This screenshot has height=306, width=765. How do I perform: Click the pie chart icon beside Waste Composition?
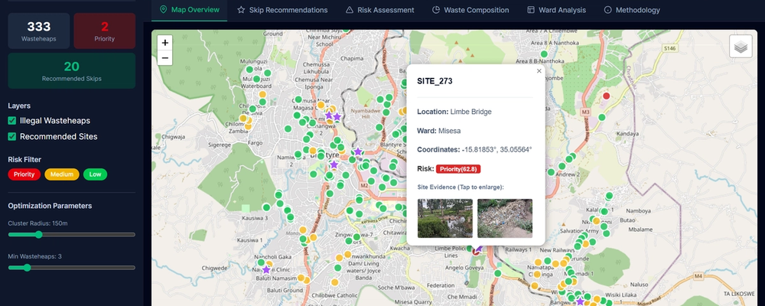(436, 10)
